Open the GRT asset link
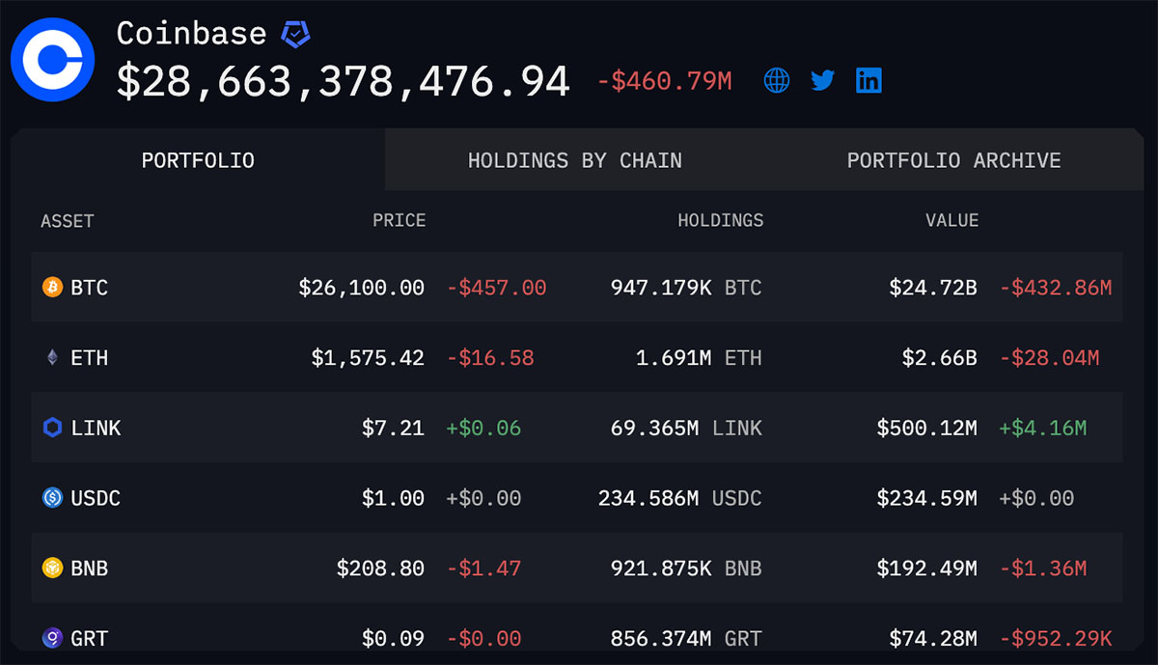This screenshot has width=1158, height=665. (89, 638)
